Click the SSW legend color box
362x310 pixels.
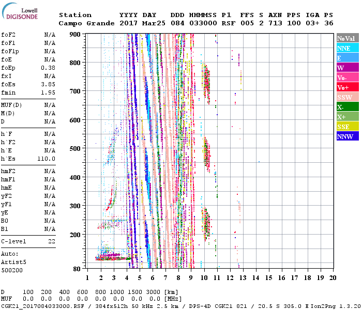coord(346,97)
